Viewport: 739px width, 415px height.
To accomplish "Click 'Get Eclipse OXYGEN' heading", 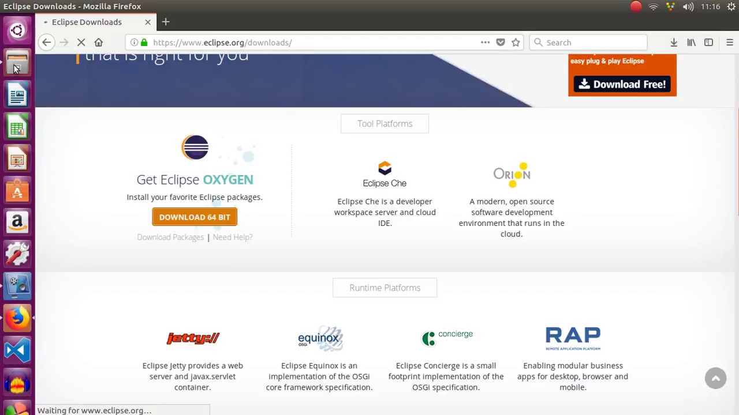I will pyautogui.click(x=195, y=180).
